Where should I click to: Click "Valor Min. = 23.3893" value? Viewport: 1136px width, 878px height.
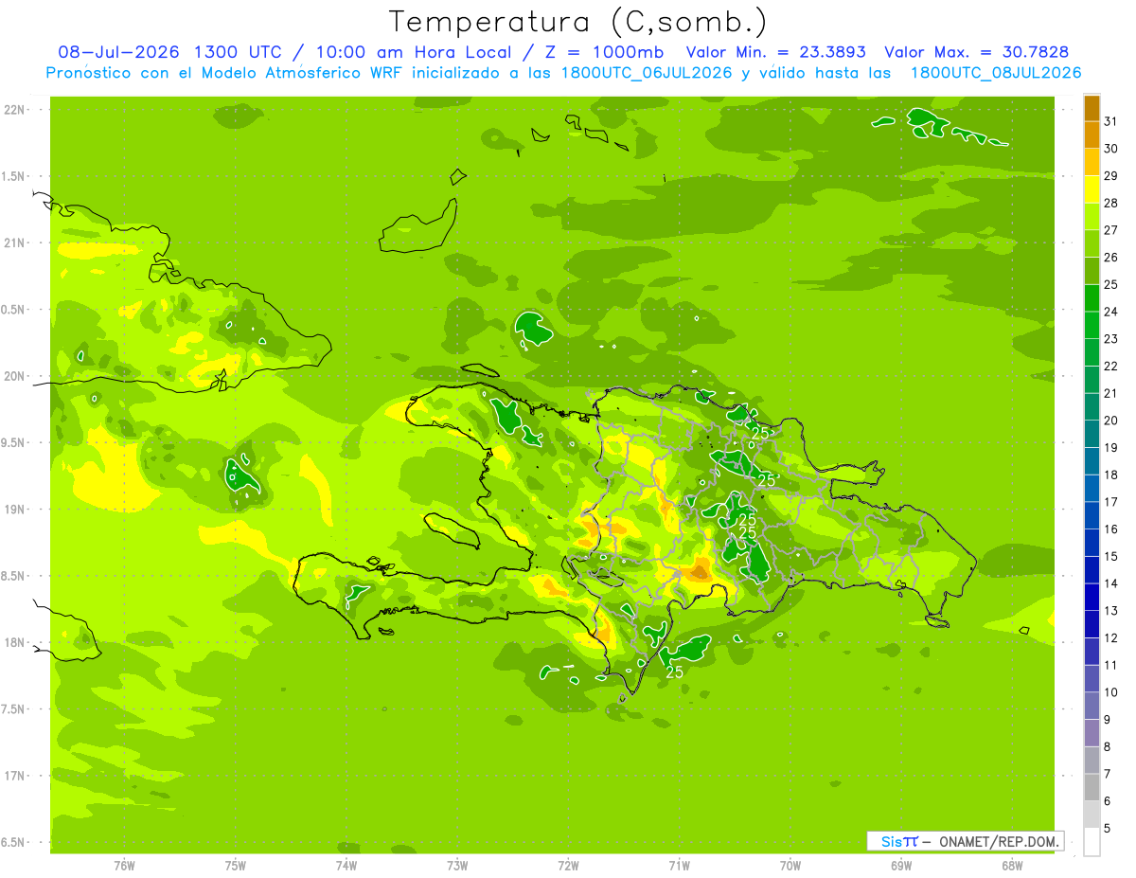click(x=776, y=52)
